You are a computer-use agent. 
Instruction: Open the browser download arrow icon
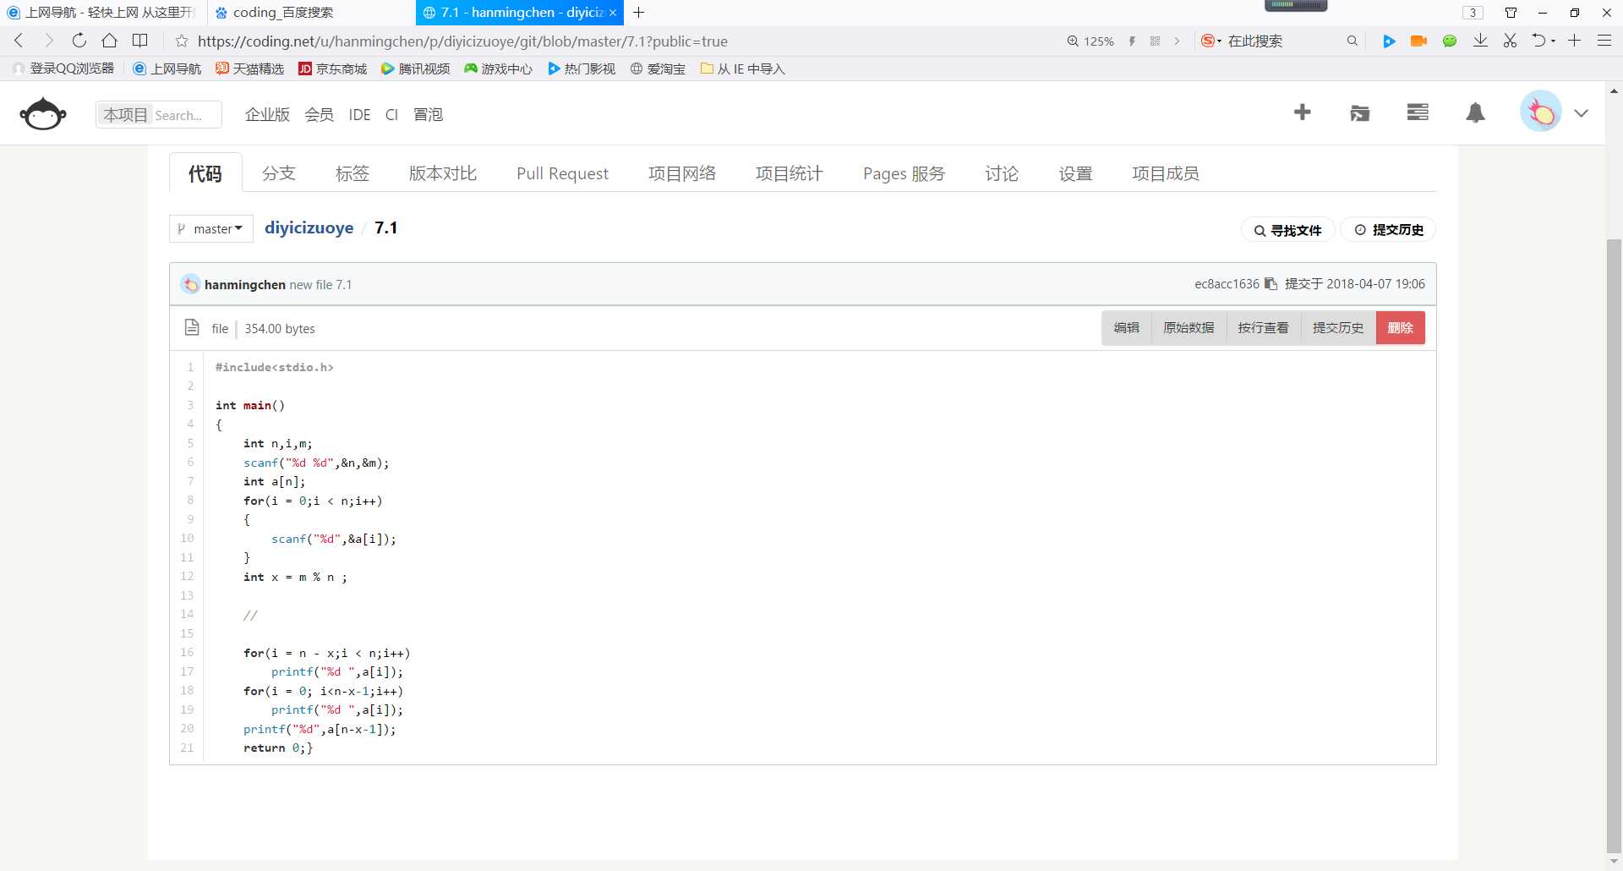1480,41
